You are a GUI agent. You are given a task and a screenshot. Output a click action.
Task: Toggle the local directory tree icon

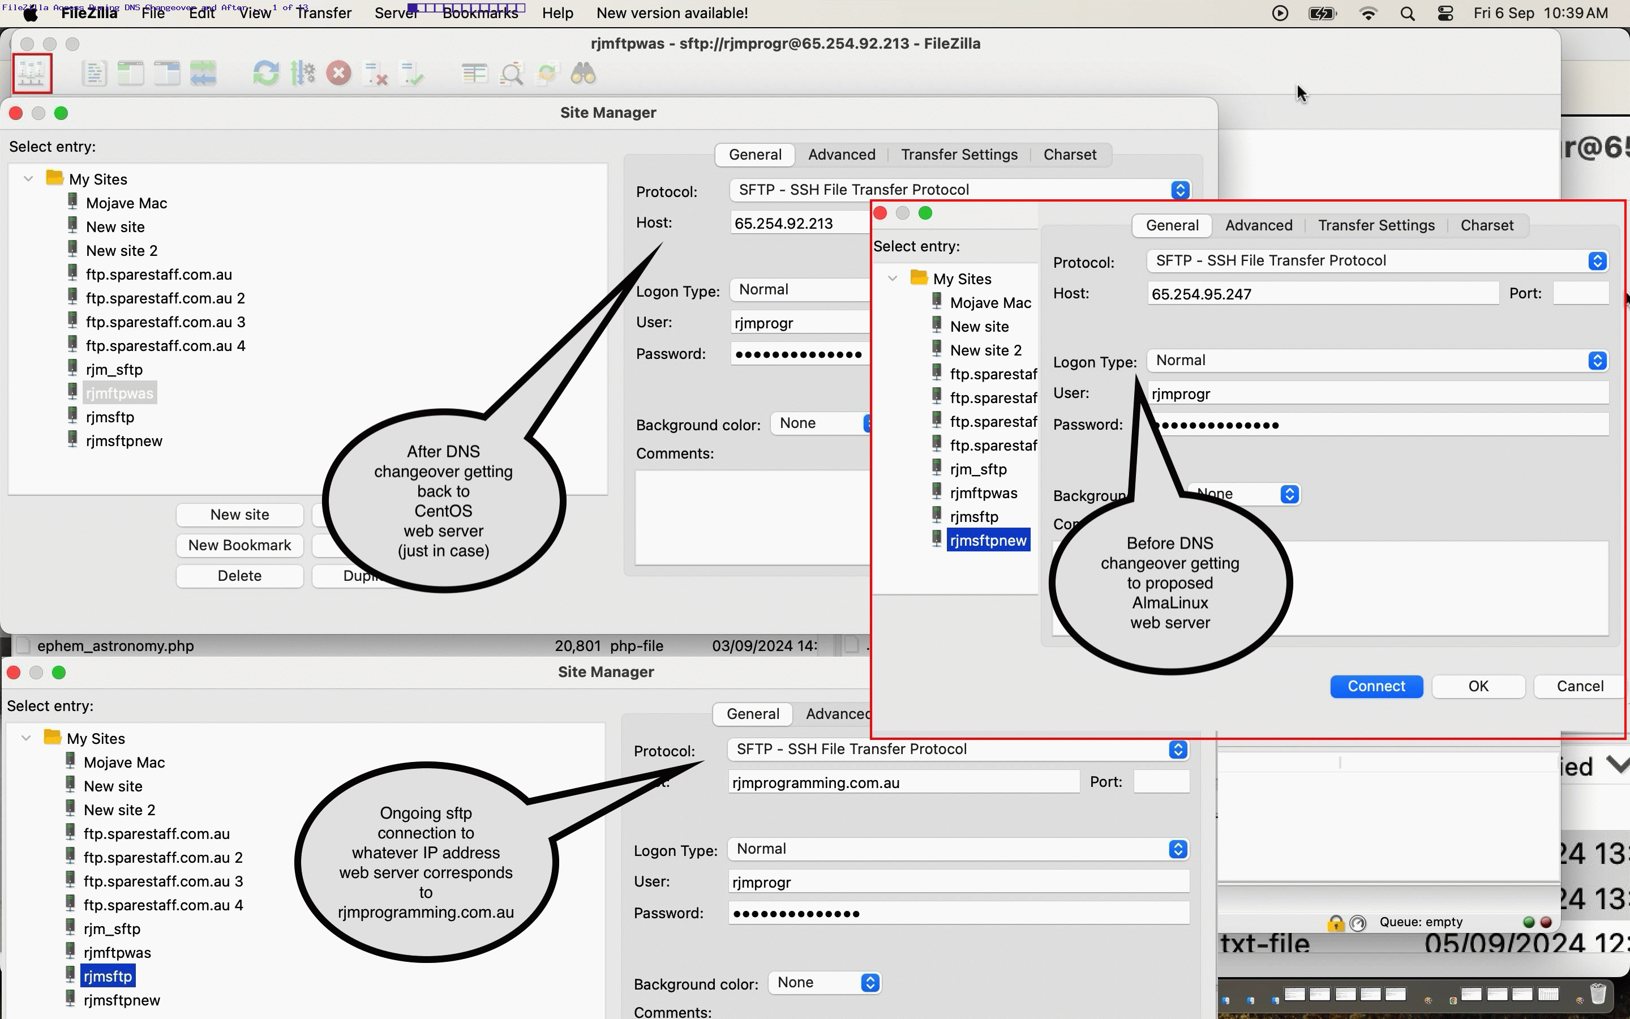tap(131, 74)
